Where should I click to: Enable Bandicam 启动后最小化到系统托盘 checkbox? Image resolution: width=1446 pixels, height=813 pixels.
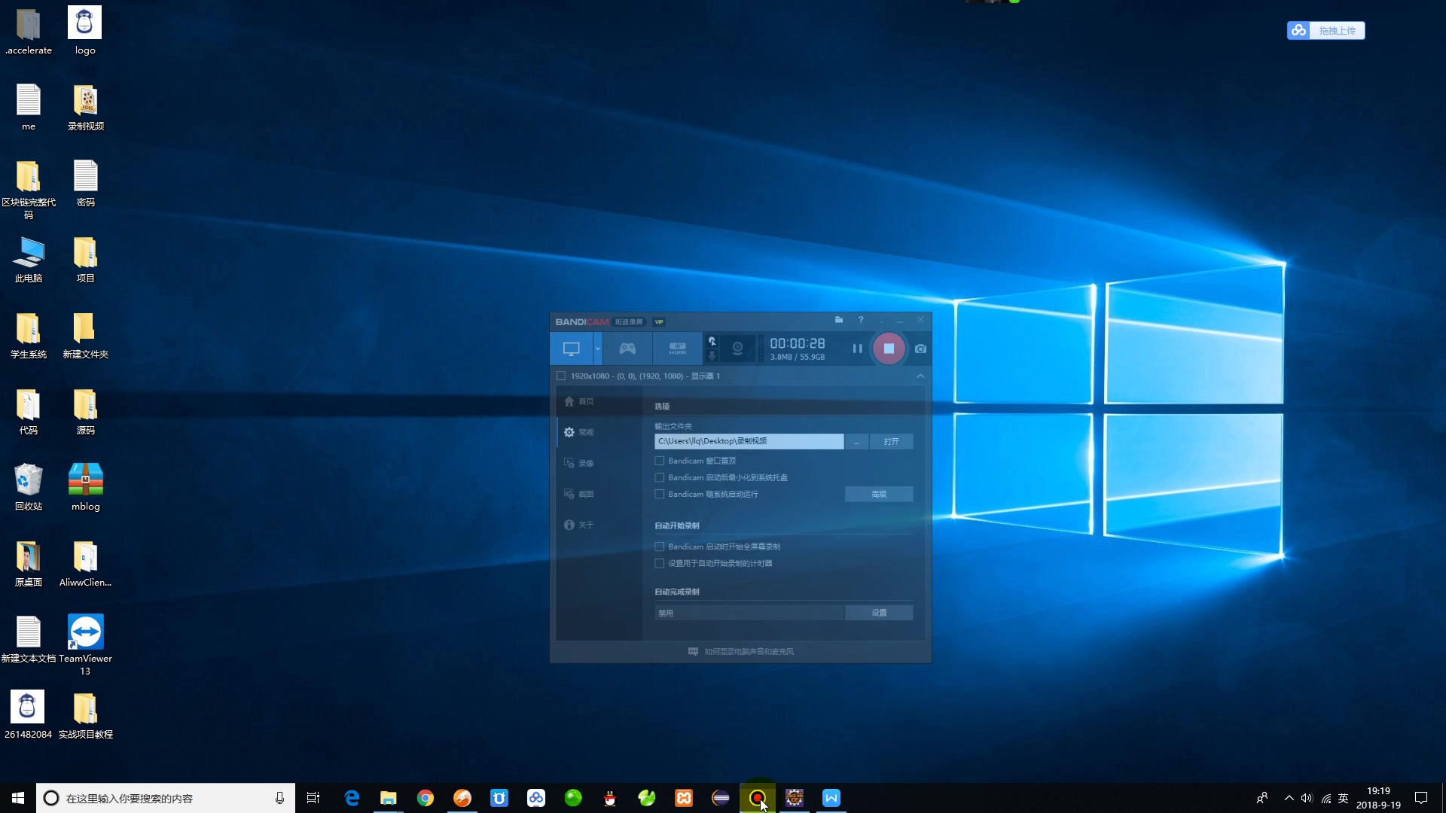coord(660,477)
